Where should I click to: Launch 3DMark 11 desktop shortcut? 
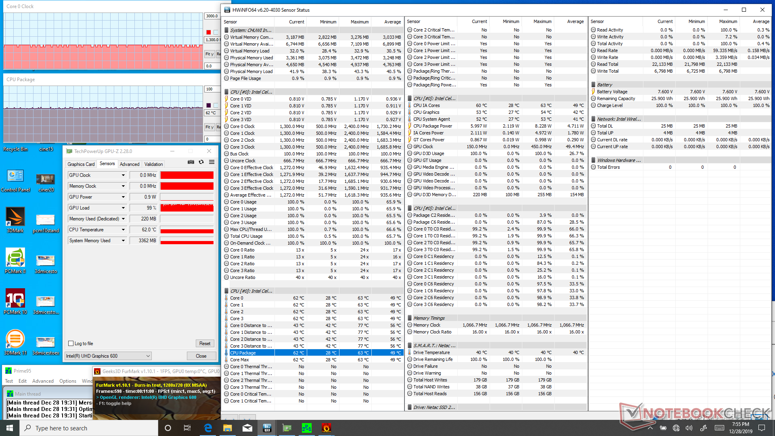pos(15,342)
